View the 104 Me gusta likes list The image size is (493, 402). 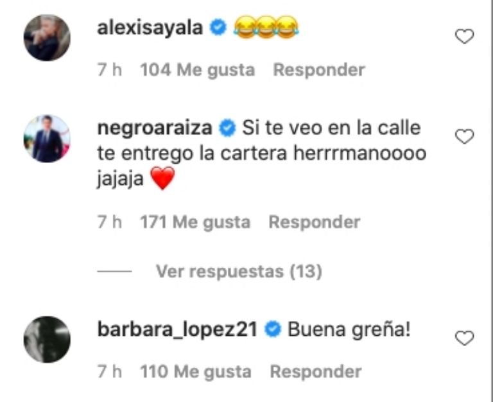click(197, 69)
